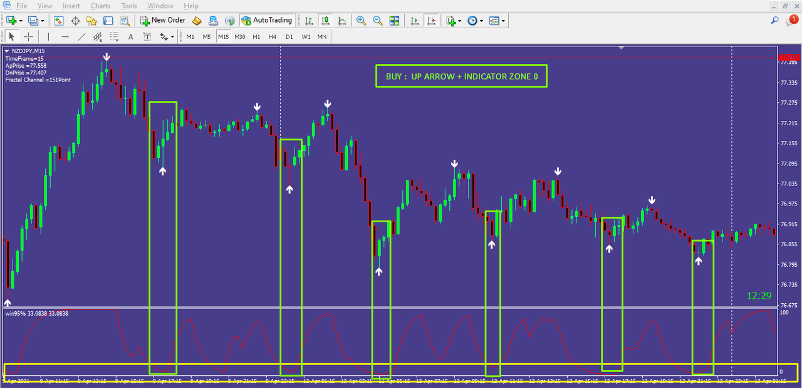Toggle the AutoTrading button
This screenshot has width=802, height=389.
point(267,20)
